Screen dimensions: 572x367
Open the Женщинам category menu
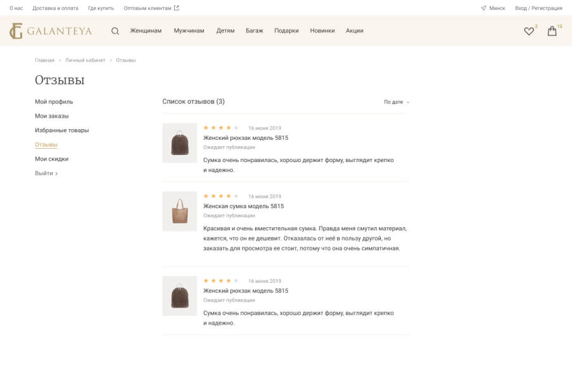(146, 30)
